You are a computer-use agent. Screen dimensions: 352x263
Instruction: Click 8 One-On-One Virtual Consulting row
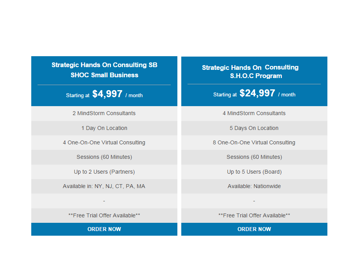254,142
